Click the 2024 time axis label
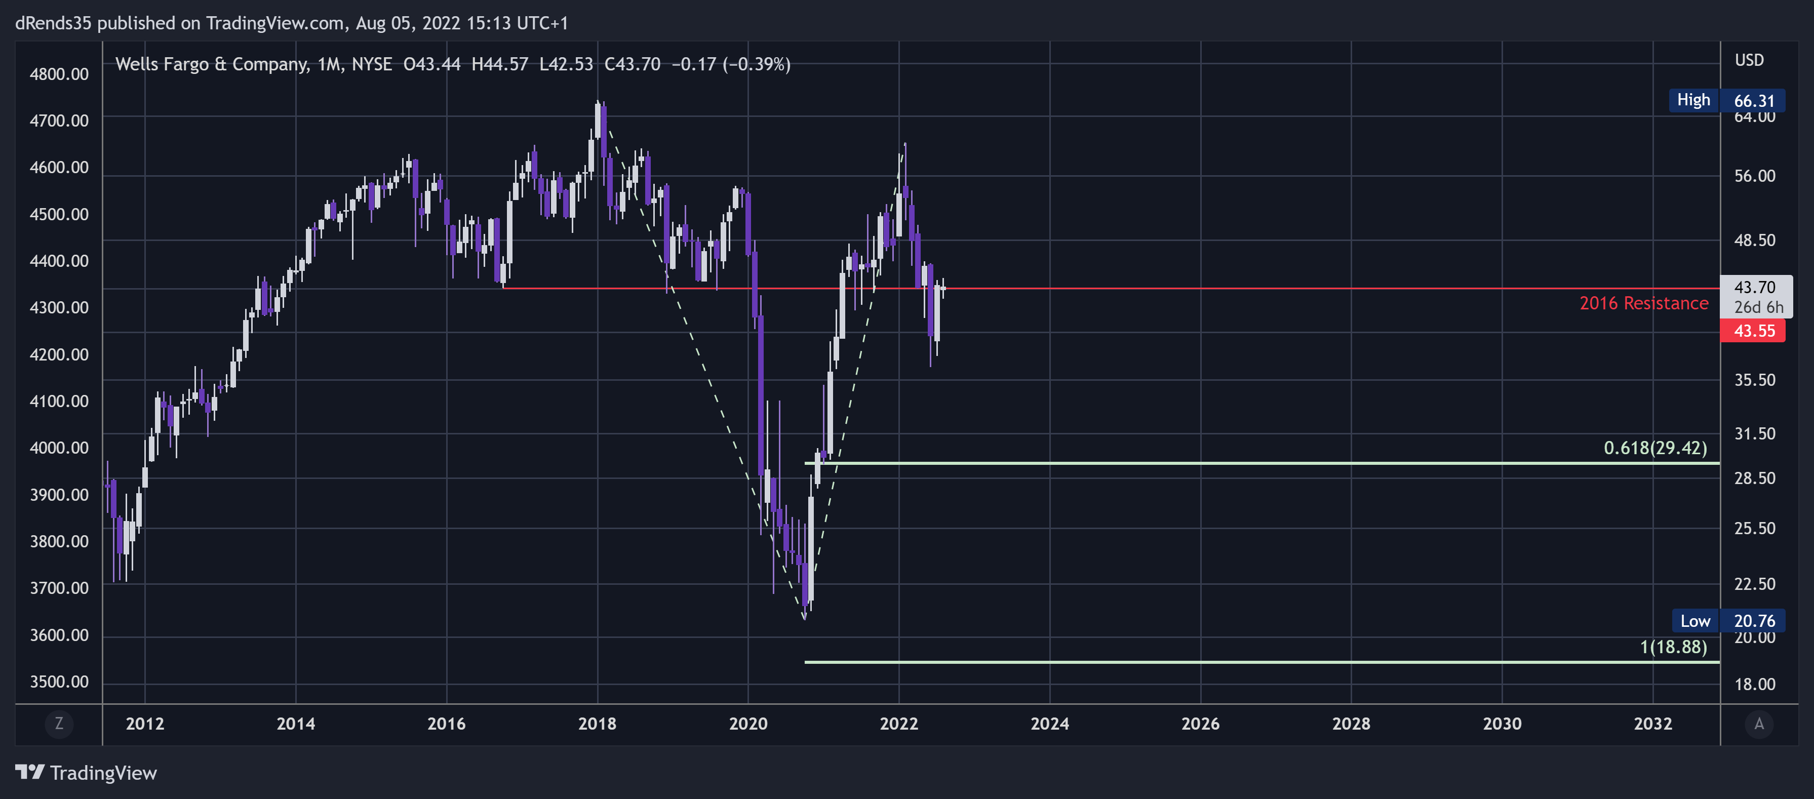The image size is (1814, 799). [1050, 723]
